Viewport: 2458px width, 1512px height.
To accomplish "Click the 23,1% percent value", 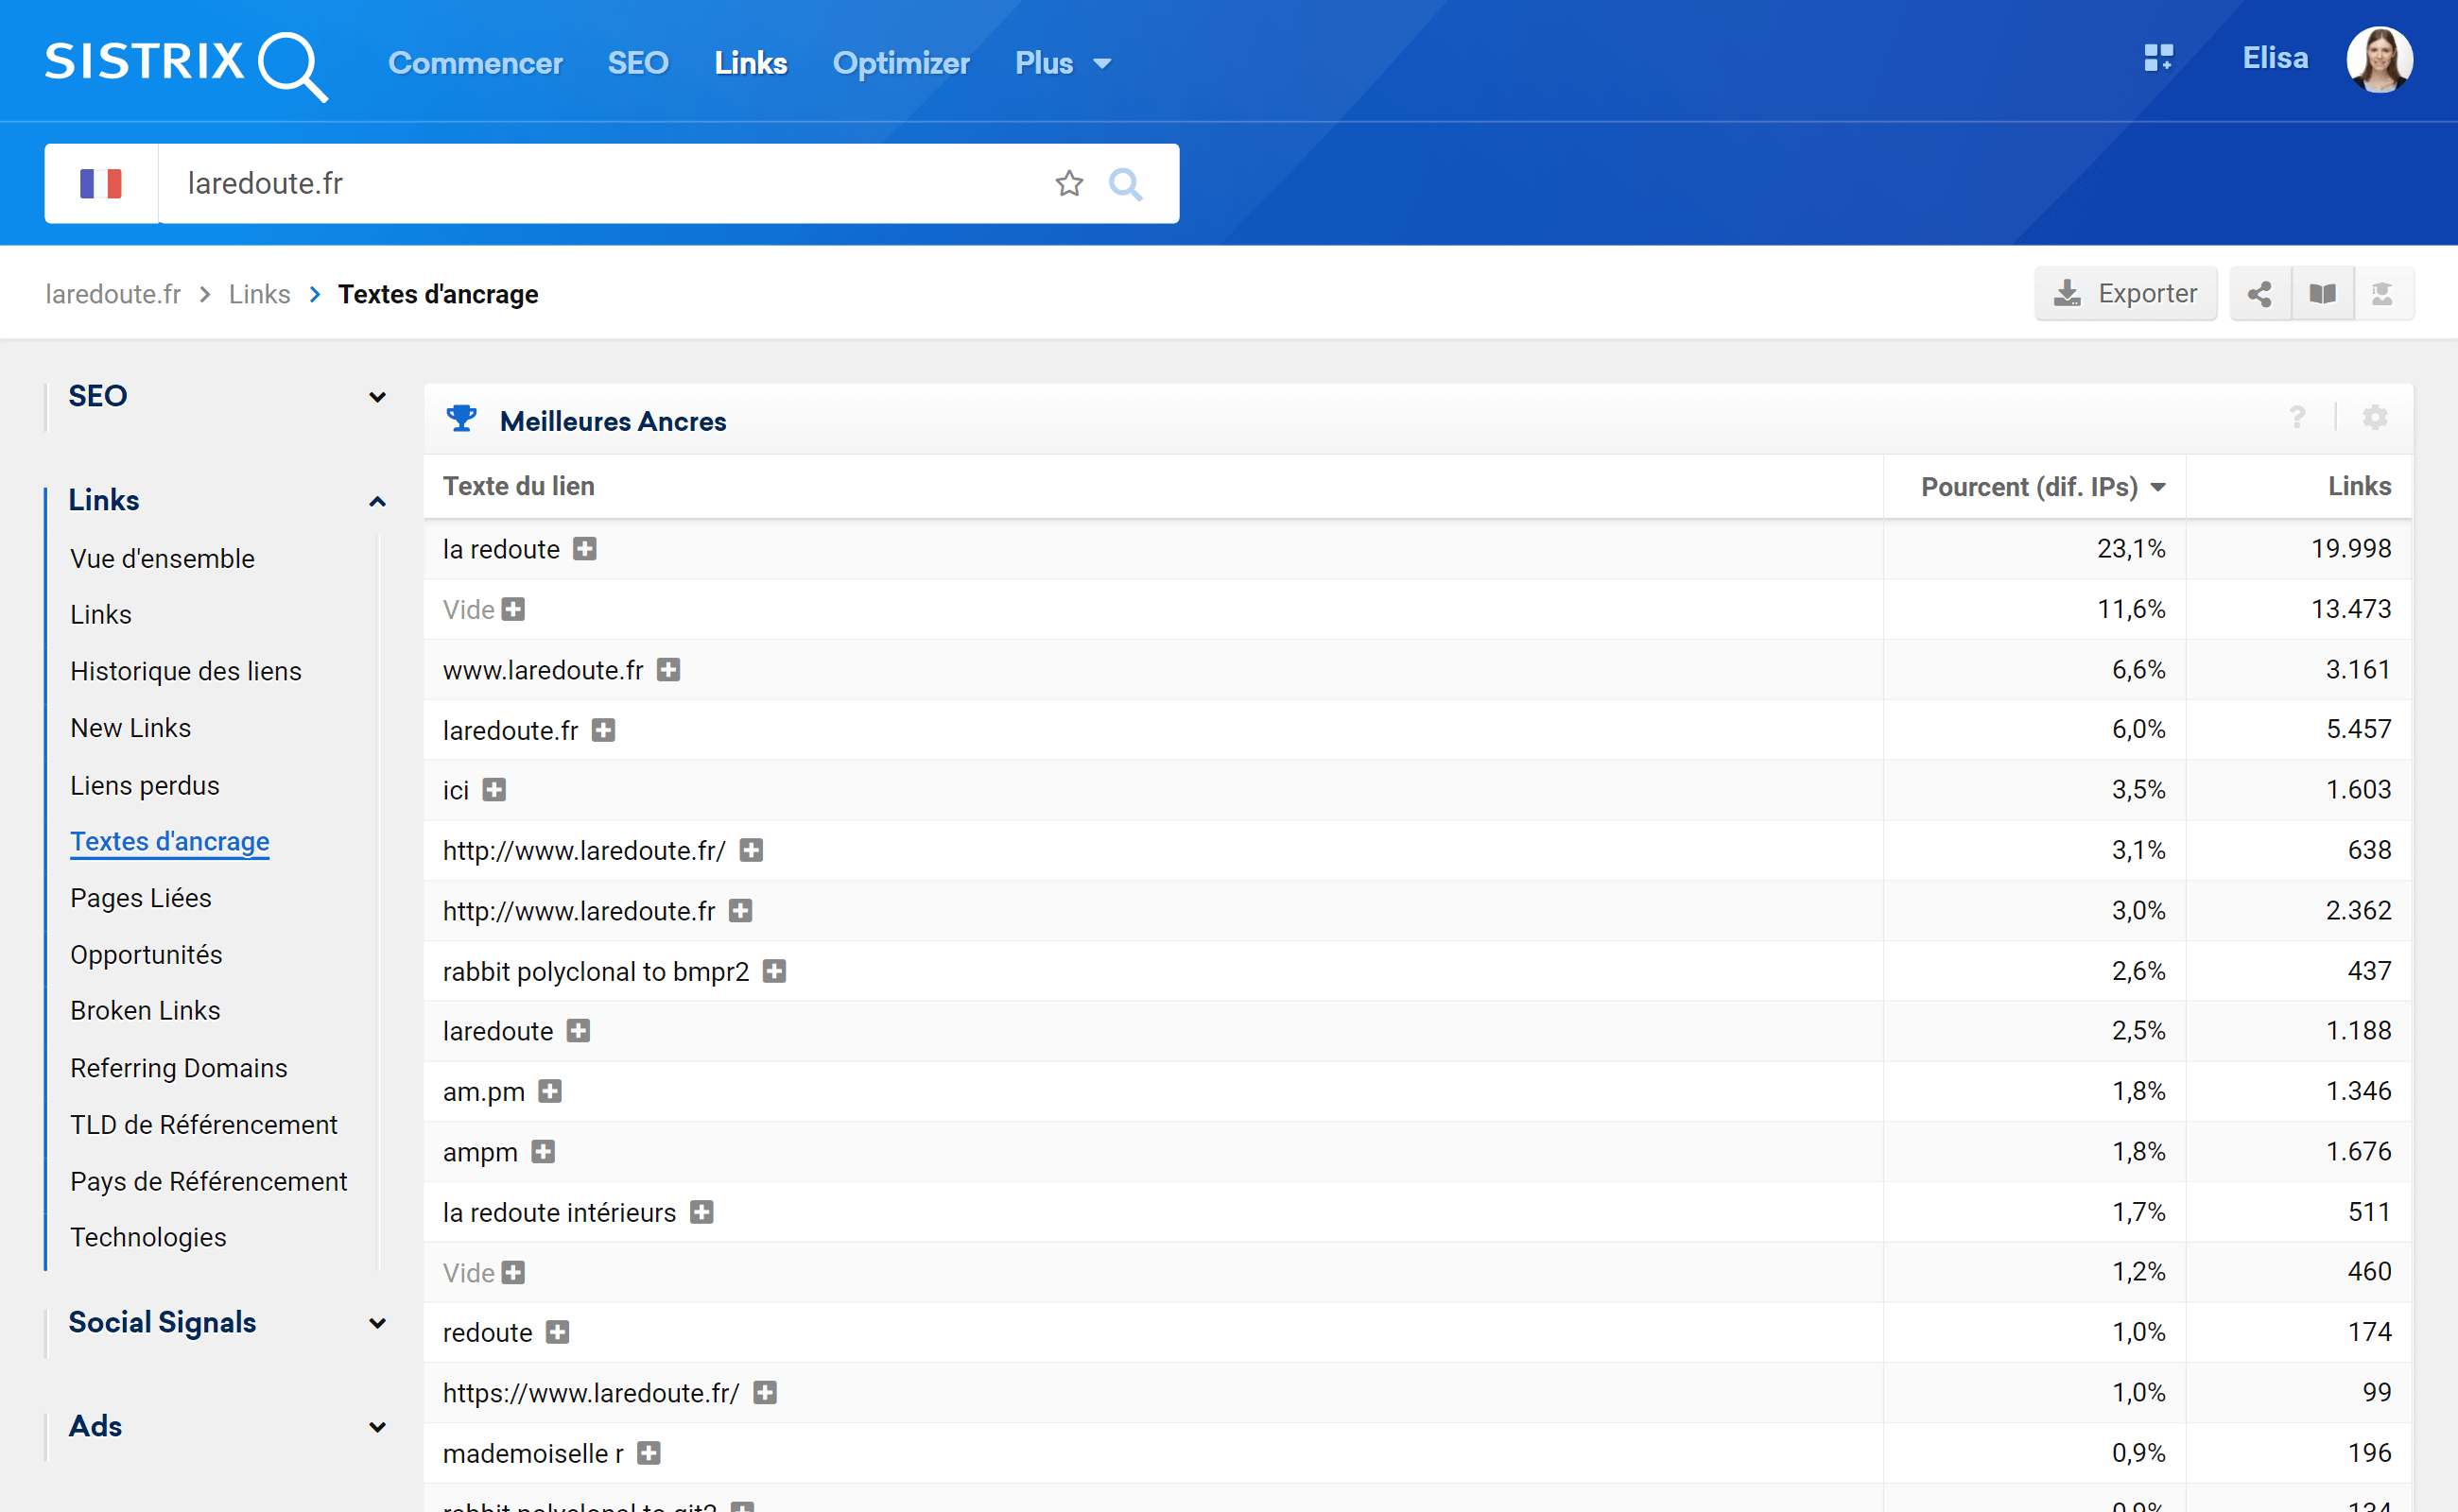I will click(x=2131, y=549).
